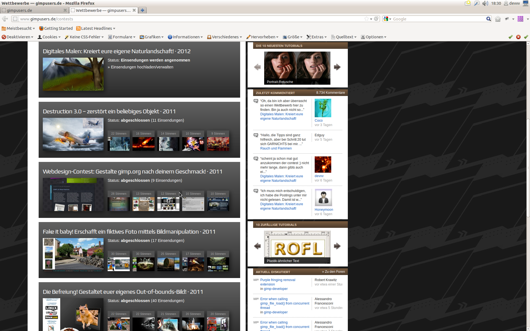Open the Verschiedenes dropdown
This screenshot has height=331, width=530.
224,37
